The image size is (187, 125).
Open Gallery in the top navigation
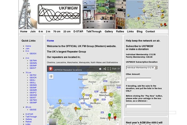(109, 32)
